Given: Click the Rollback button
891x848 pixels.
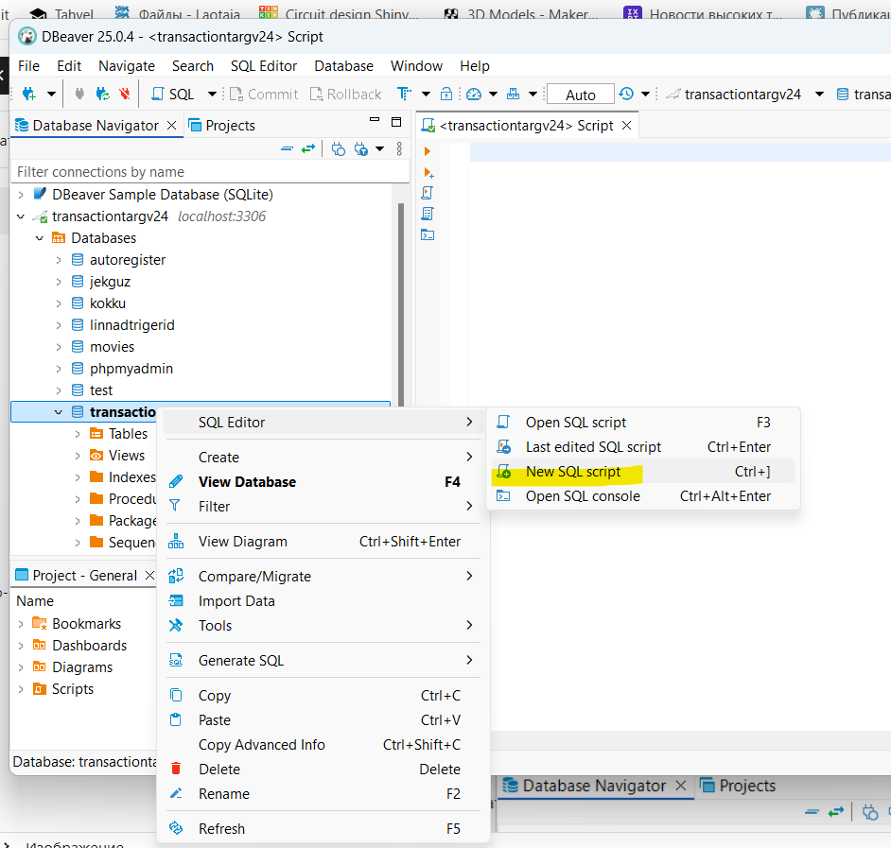Looking at the screenshot, I should coord(345,95).
